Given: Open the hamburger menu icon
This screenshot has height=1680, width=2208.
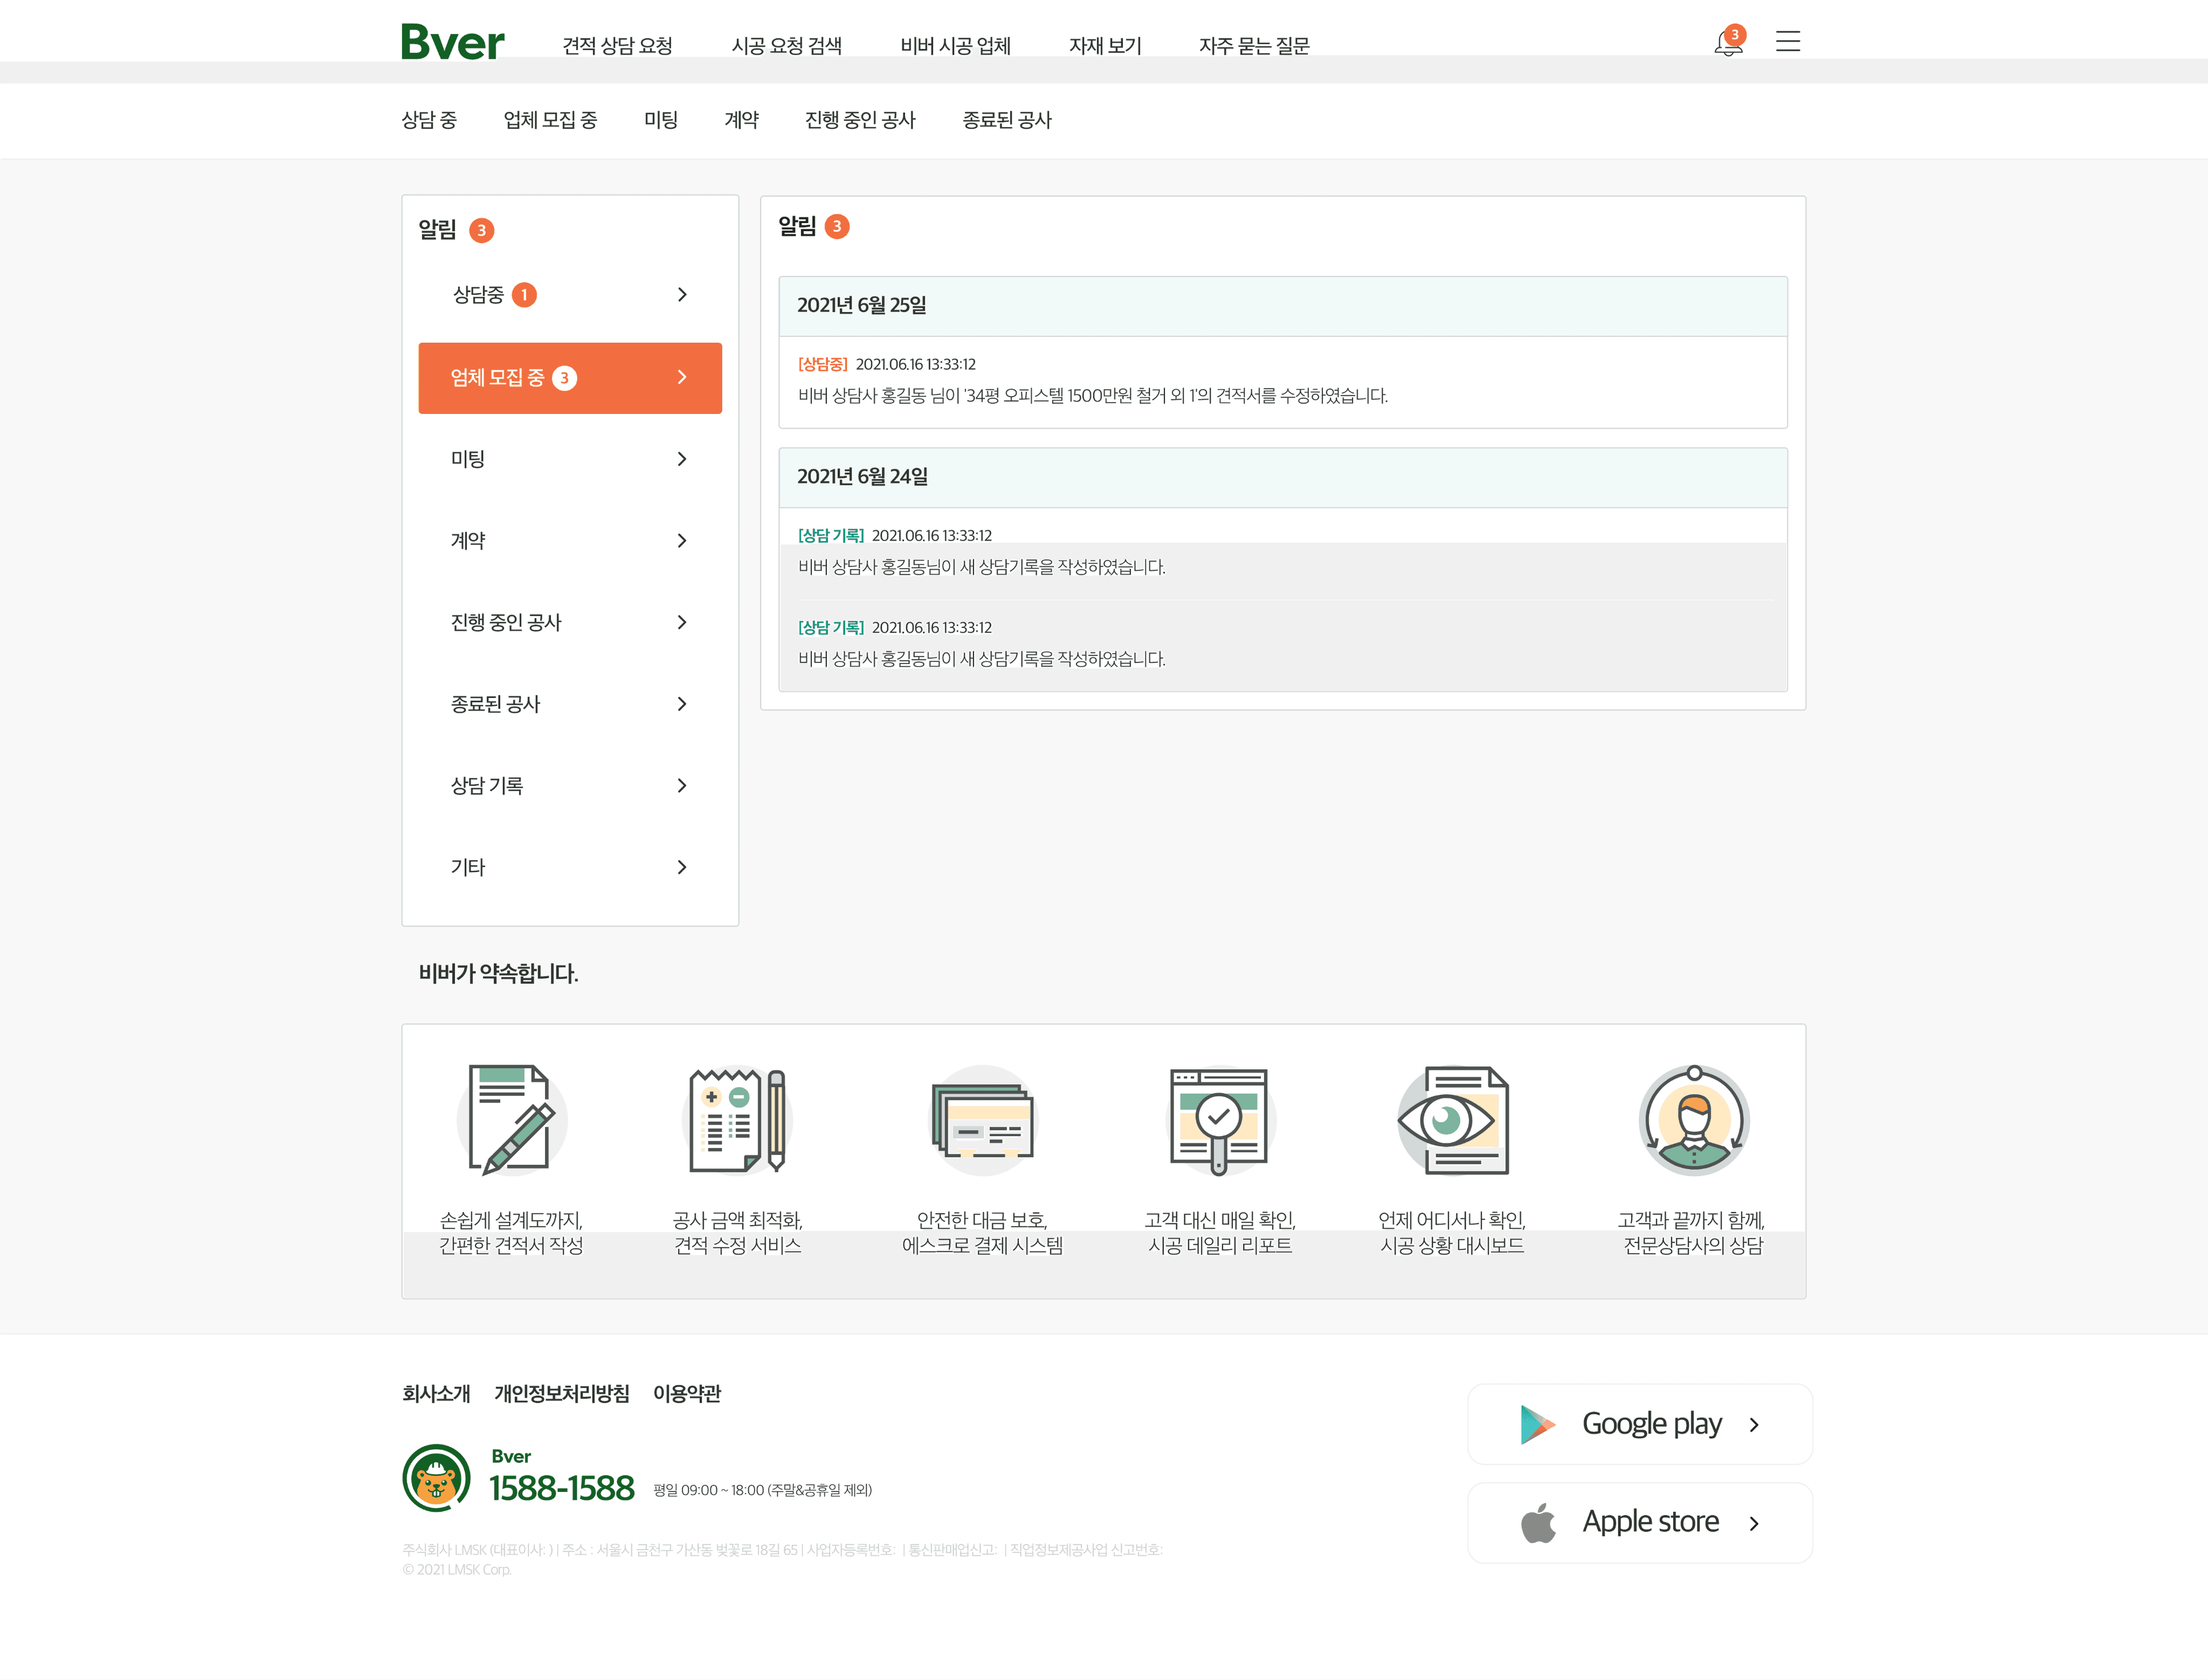Looking at the screenshot, I should coord(1787,41).
